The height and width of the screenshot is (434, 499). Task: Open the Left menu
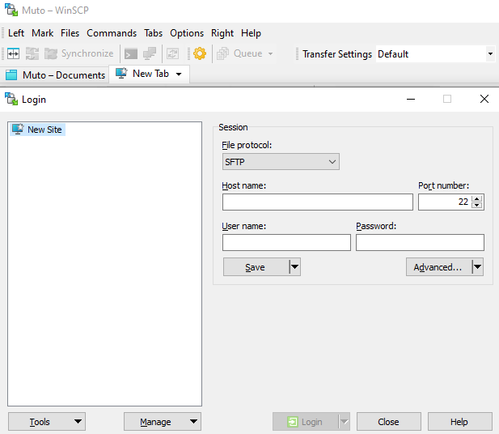tap(16, 33)
